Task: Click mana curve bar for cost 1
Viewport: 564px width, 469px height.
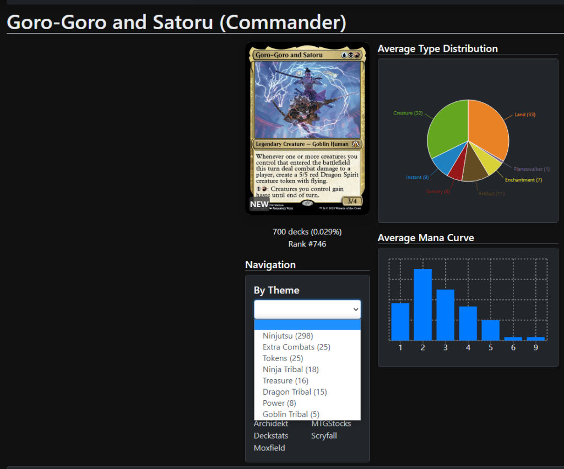Action: coord(400,321)
